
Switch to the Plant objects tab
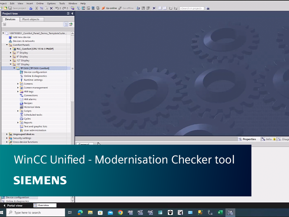coord(31,19)
